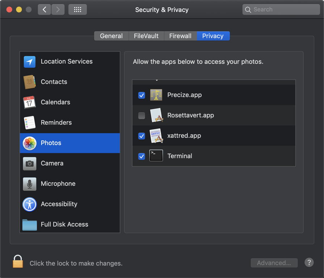Image resolution: width=324 pixels, height=278 pixels.
Task: Disable photo access for Terminal
Action: pyautogui.click(x=142, y=156)
